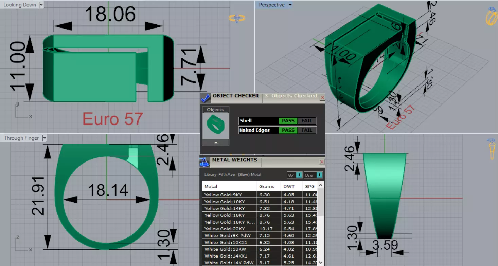This screenshot has width=498, height=266.
Task: Click the Through Finger viewport label
Action: [x=21, y=138]
